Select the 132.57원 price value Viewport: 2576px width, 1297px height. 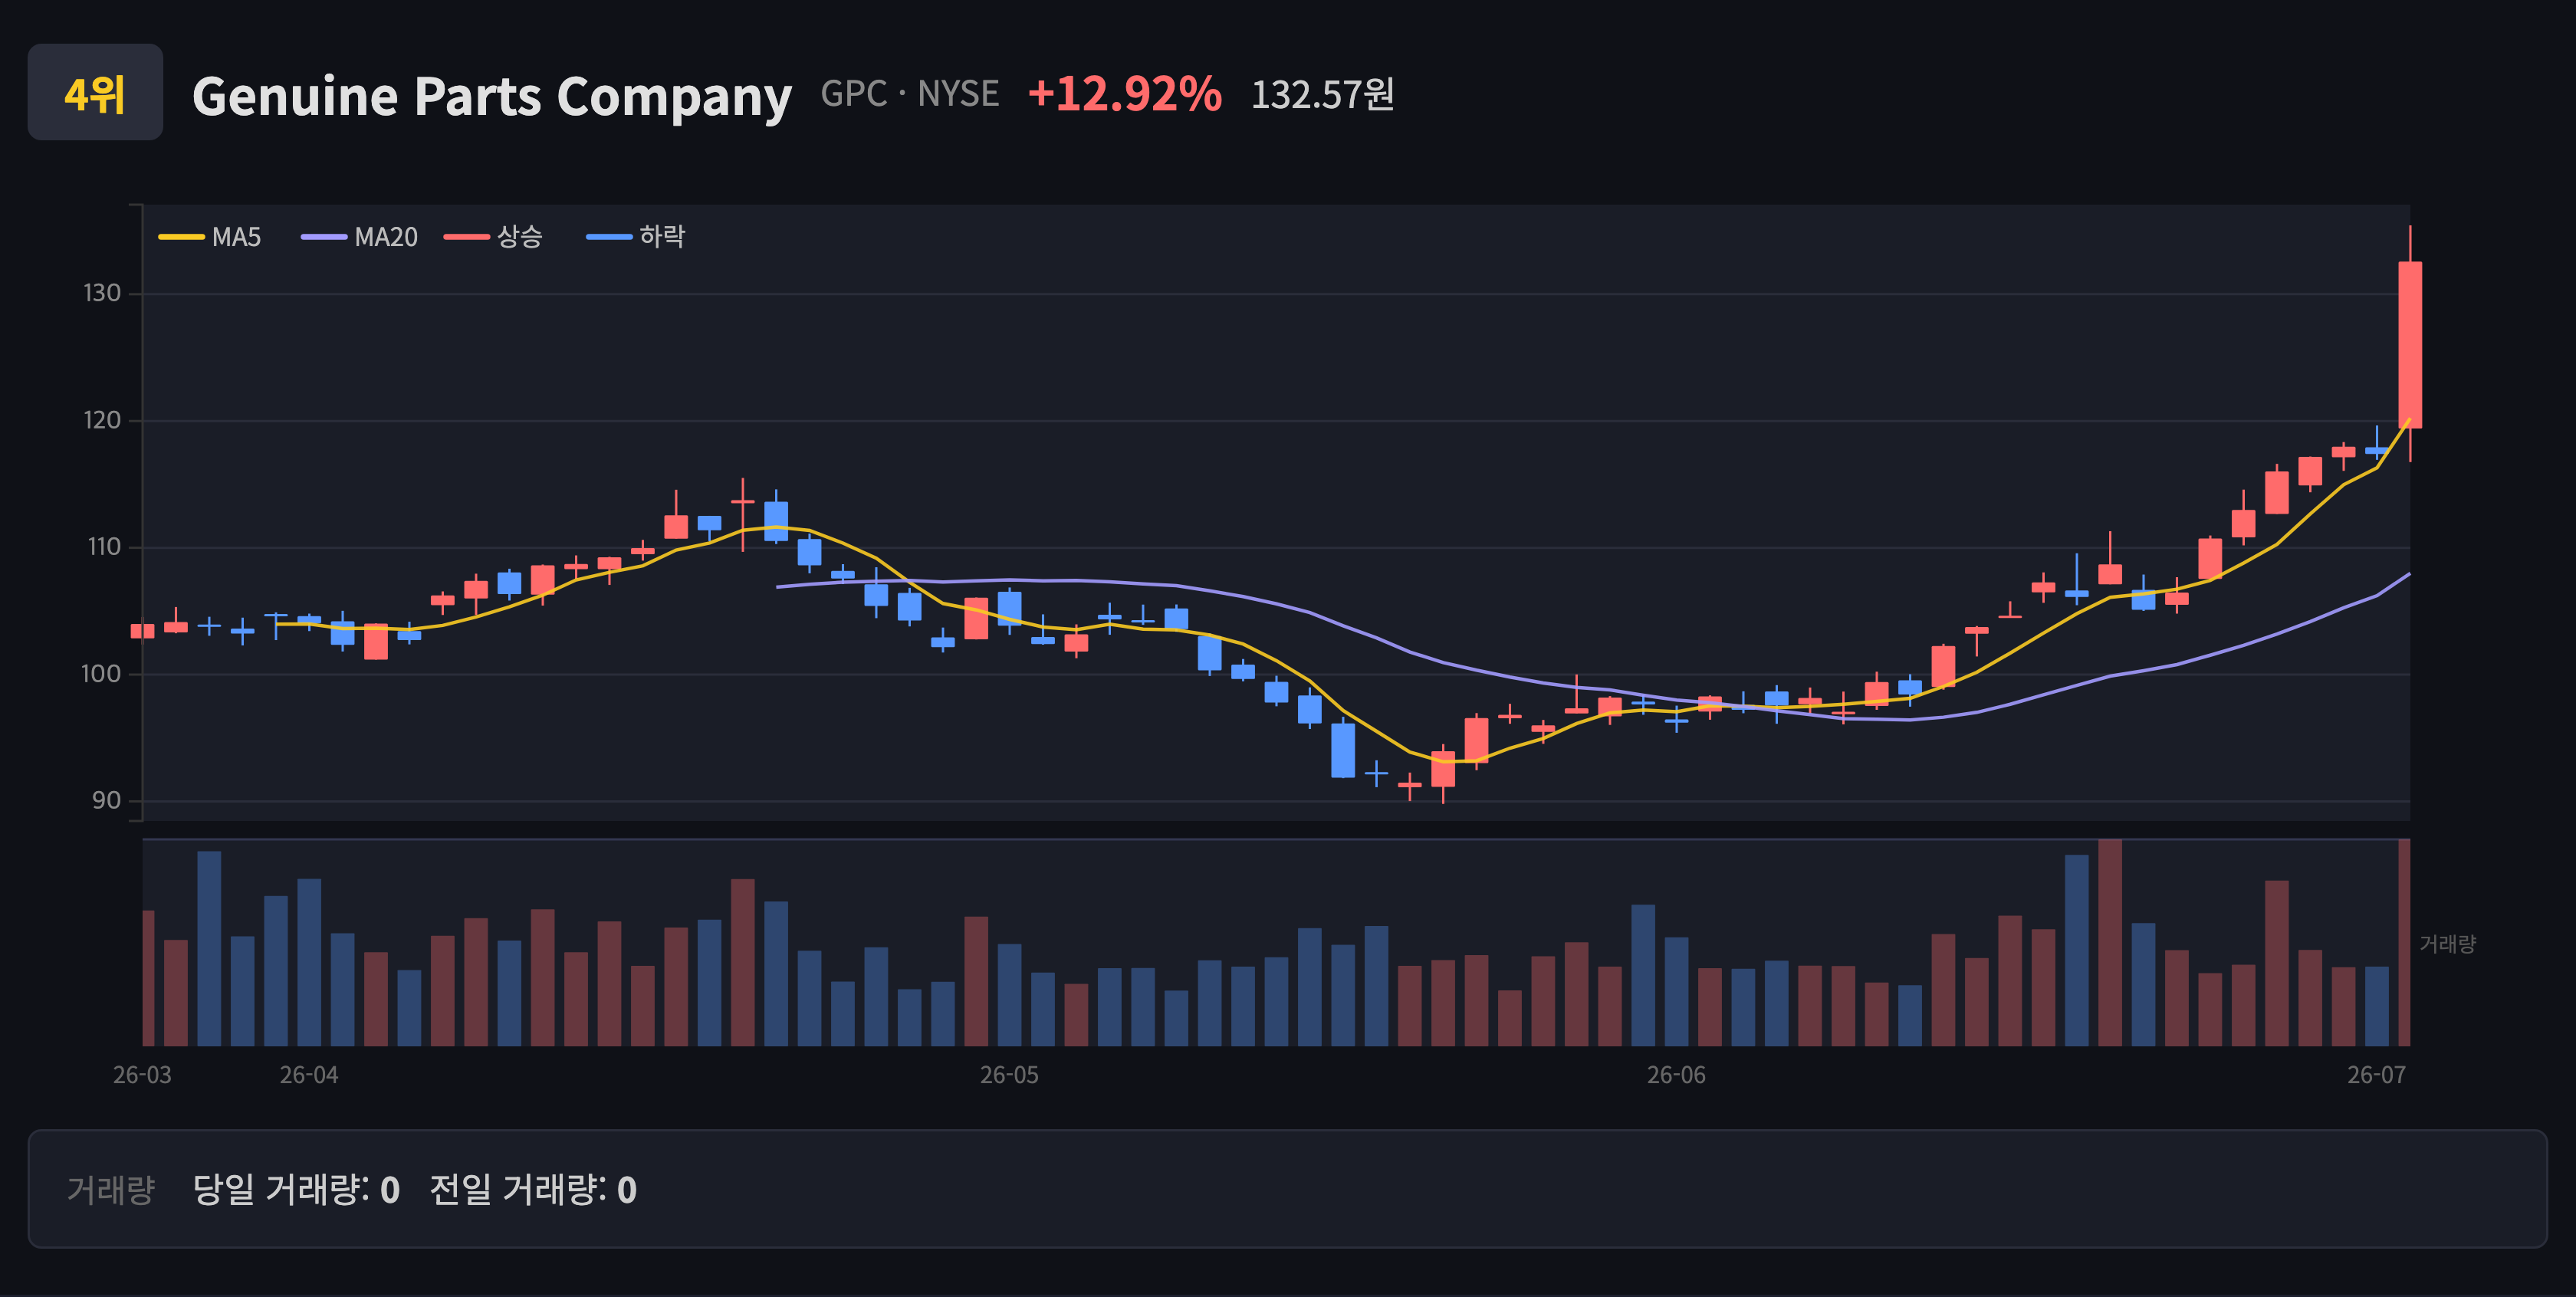pos(1322,95)
